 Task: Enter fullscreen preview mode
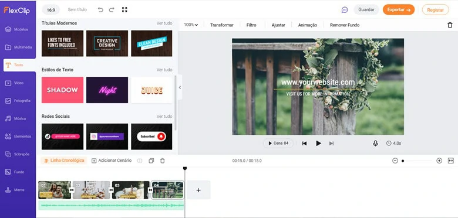[x=124, y=9]
